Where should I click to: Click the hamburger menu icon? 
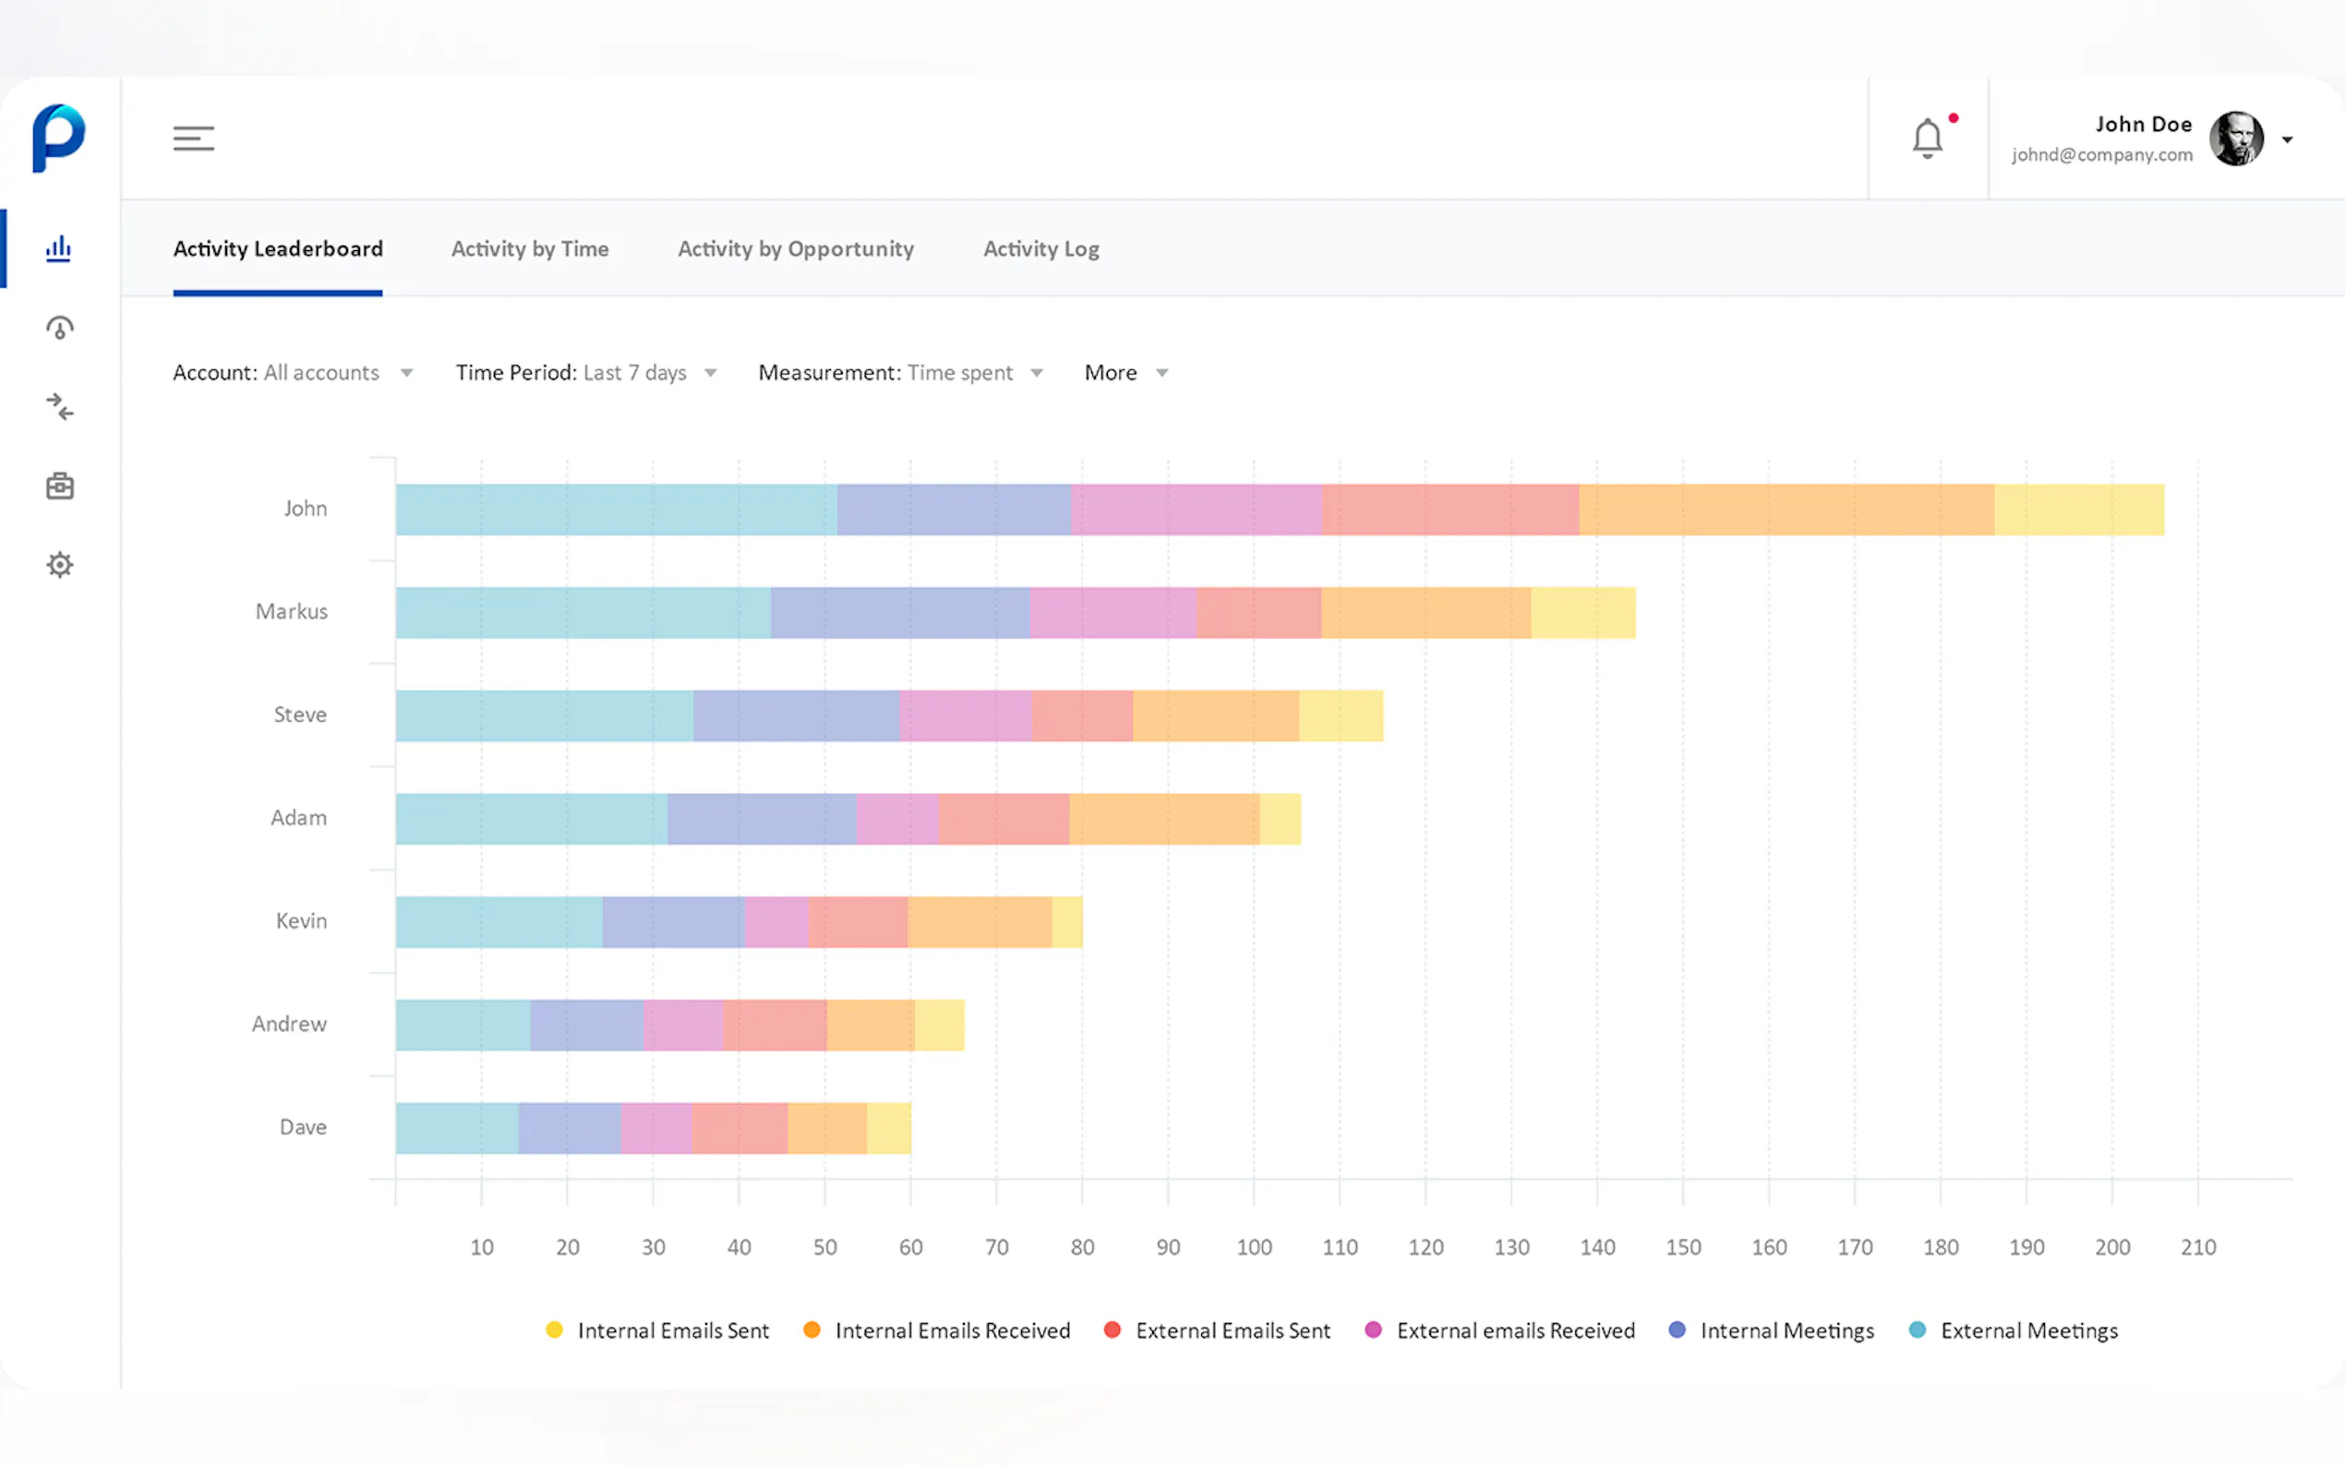point(193,138)
